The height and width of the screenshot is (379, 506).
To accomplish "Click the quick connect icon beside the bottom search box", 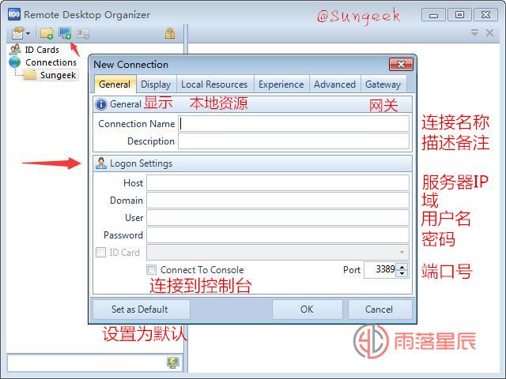I will (x=172, y=362).
